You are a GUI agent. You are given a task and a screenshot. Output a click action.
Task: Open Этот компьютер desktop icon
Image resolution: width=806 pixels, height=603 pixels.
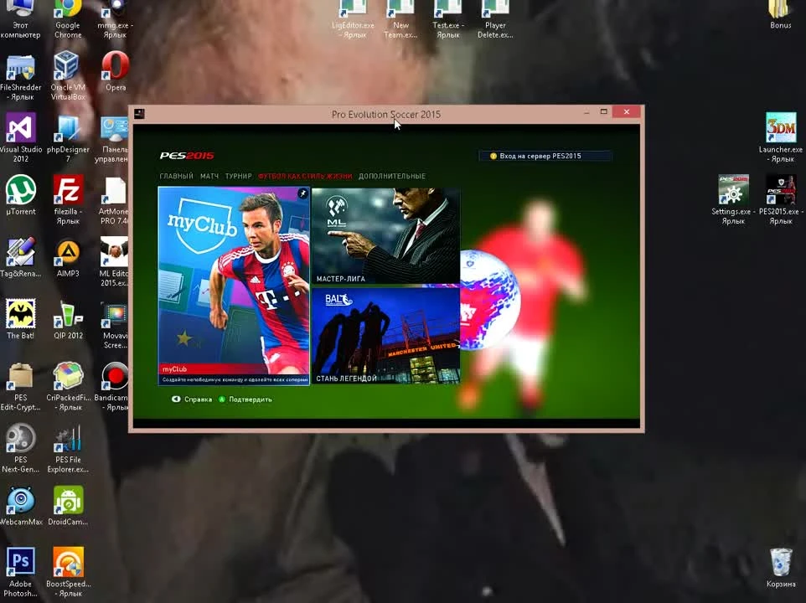point(21,19)
